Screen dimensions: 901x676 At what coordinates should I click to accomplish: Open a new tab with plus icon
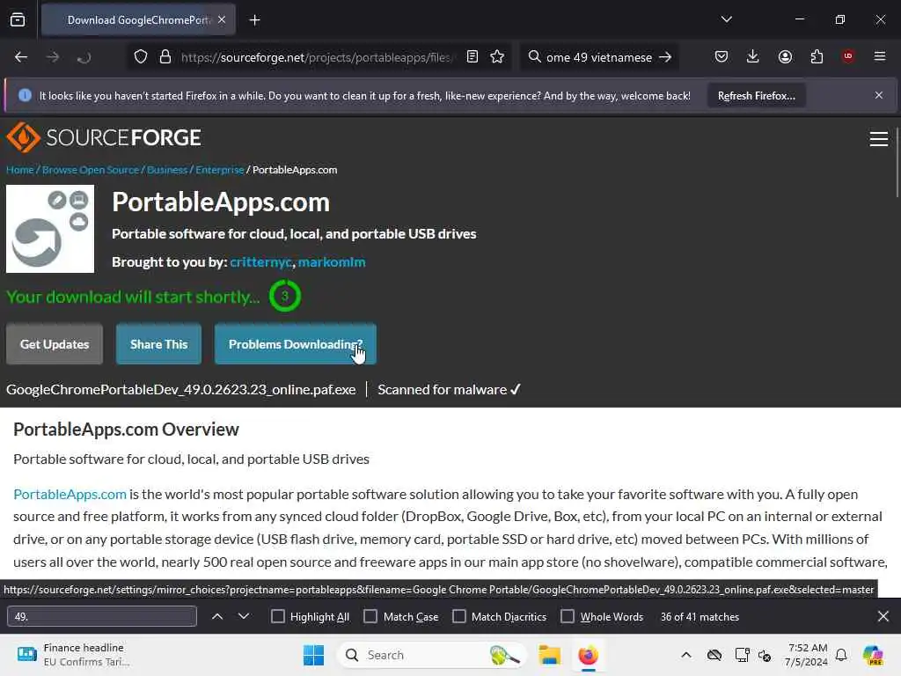pyautogui.click(x=254, y=20)
